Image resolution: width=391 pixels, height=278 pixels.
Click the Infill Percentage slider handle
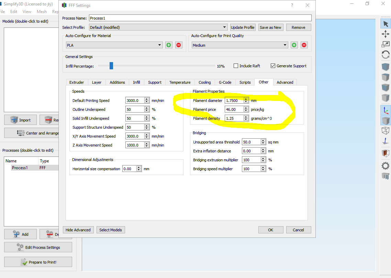(111, 66)
